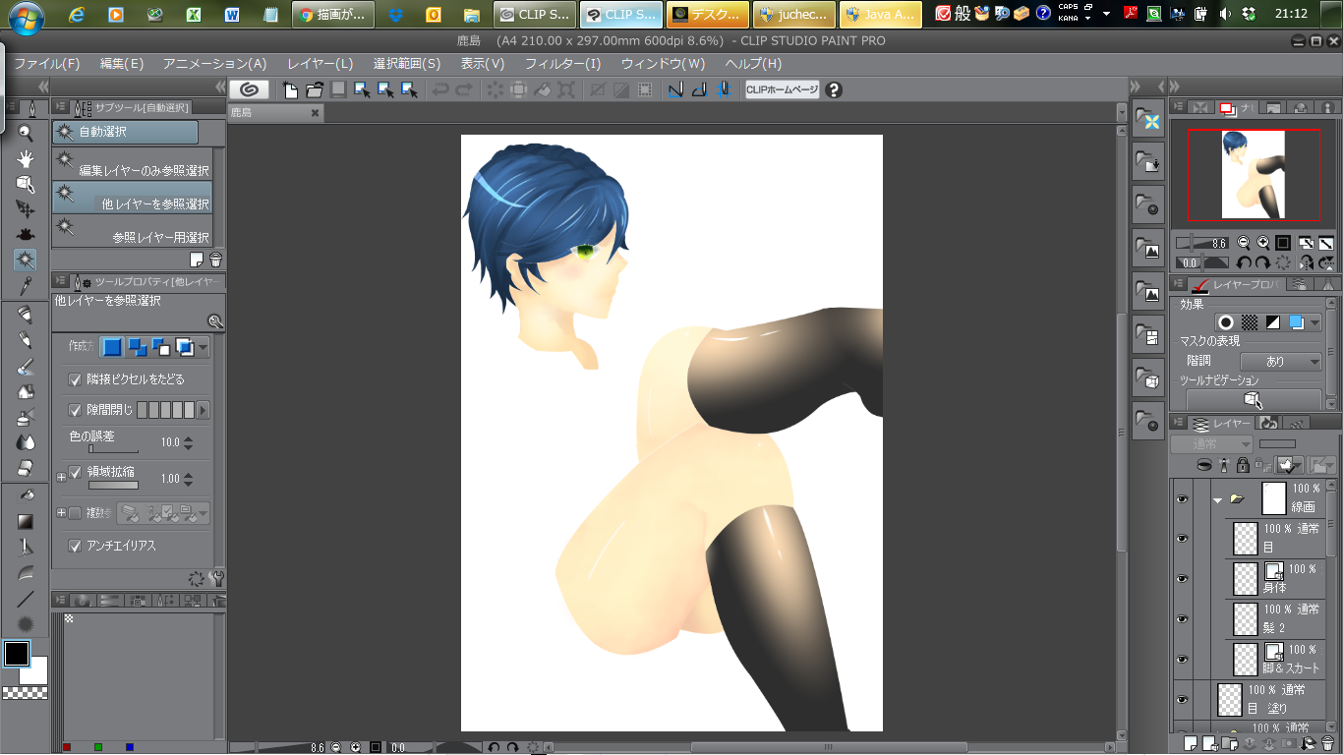Click the 色の誤差 slider

point(113,449)
